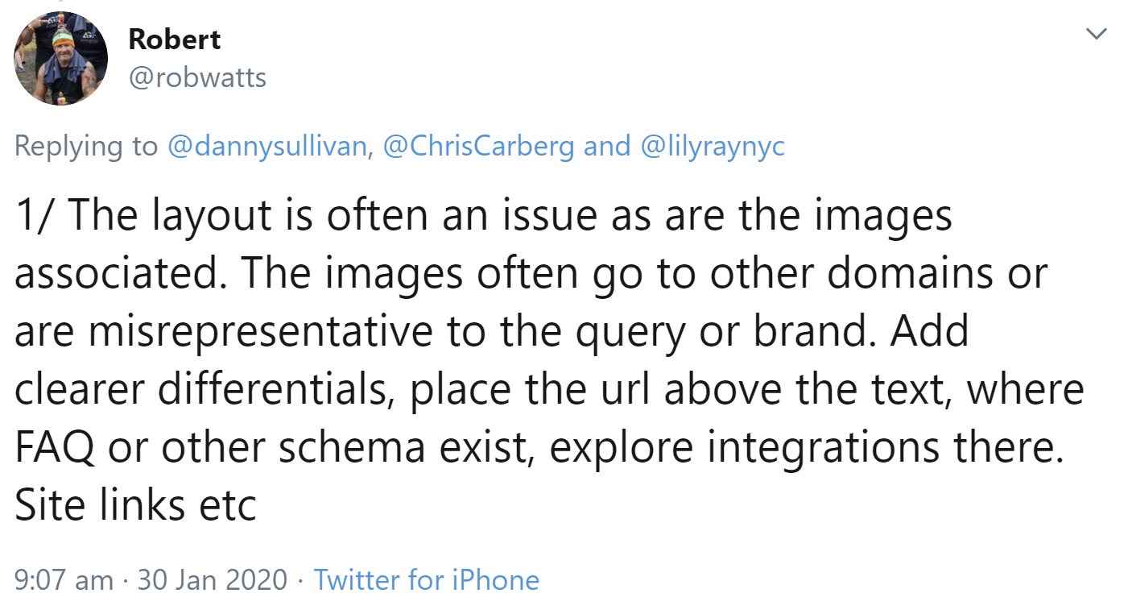The width and height of the screenshot is (1128, 614).
Task: Click the 'Site links etc' last line
Action: point(135,505)
